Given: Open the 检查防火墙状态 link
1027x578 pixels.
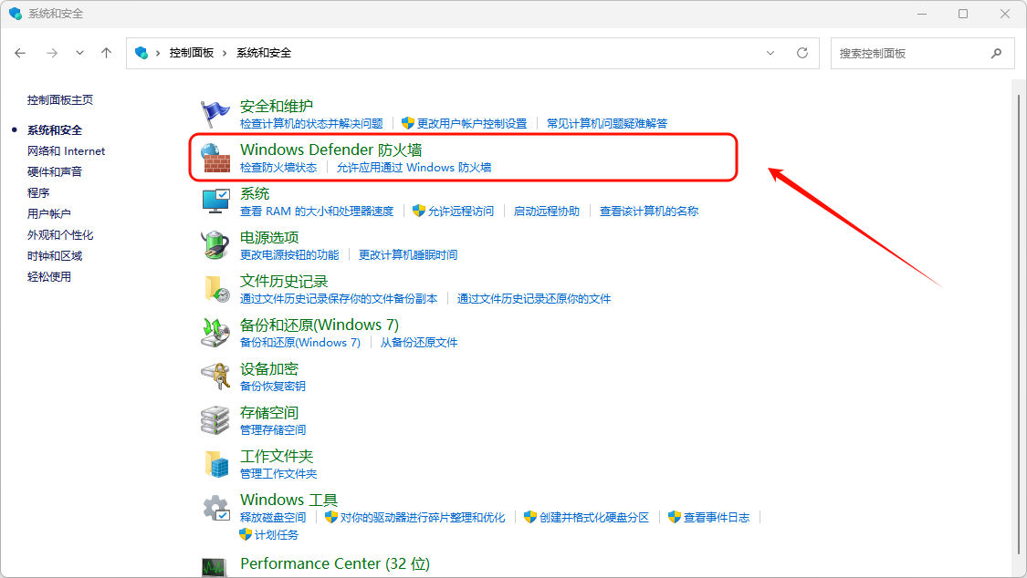Looking at the screenshot, I should click(278, 168).
